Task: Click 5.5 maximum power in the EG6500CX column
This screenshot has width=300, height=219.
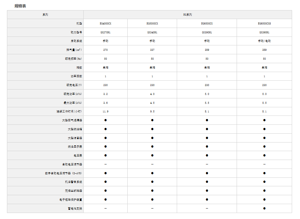Action: coord(207,103)
